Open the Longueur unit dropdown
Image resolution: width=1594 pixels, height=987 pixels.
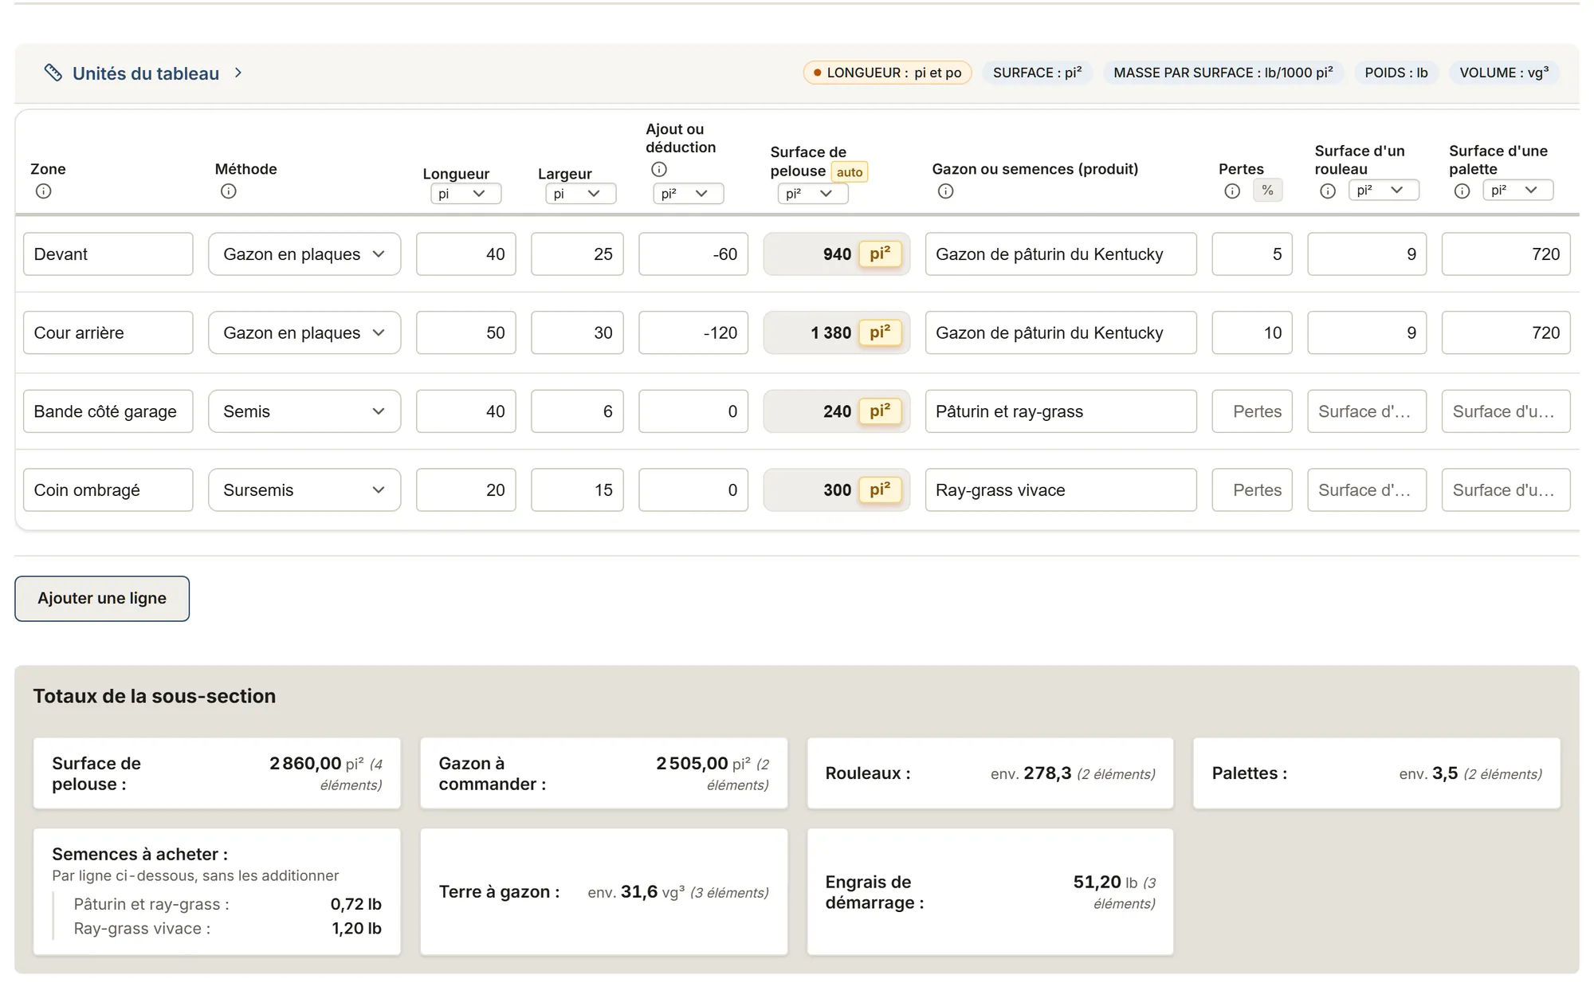pos(465,194)
